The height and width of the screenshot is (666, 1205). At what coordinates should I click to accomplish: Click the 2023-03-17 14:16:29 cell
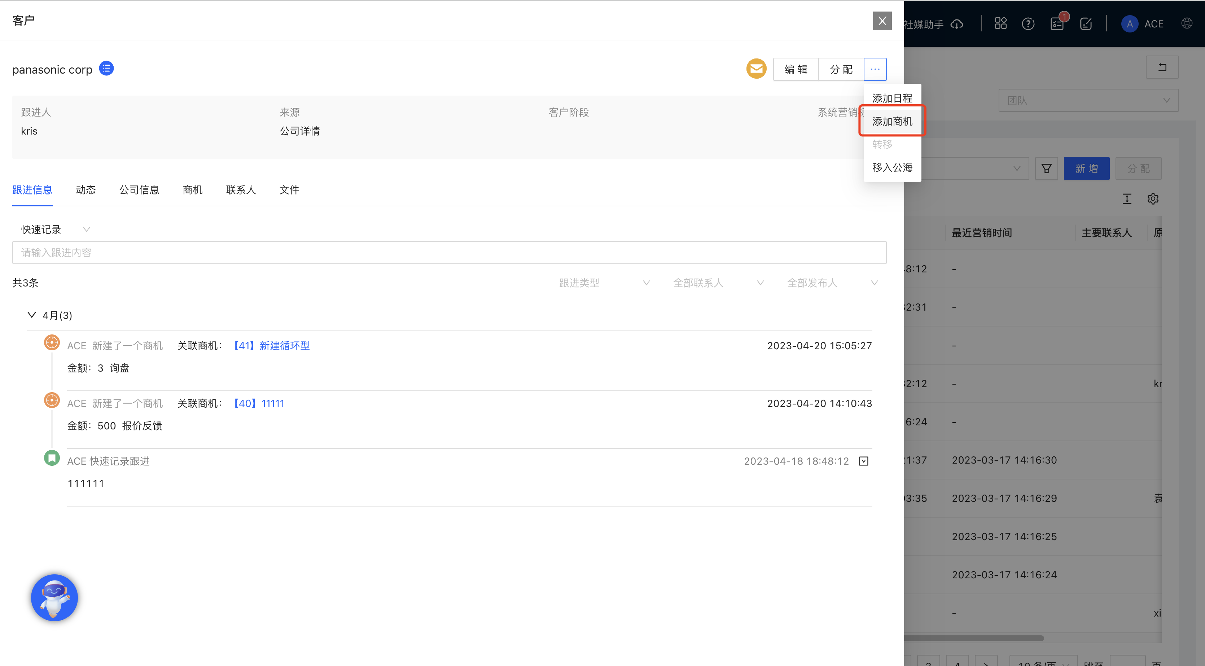click(1004, 498)
